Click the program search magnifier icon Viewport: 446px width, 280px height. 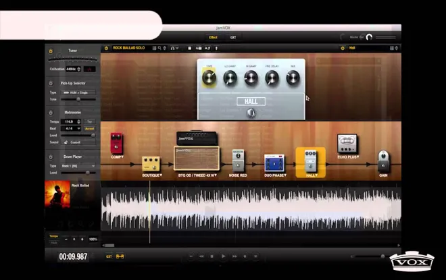[159, 49]
